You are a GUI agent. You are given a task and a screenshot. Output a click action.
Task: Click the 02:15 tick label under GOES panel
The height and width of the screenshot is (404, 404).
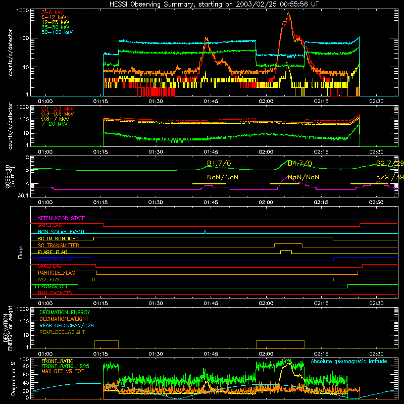pos(321,203)
